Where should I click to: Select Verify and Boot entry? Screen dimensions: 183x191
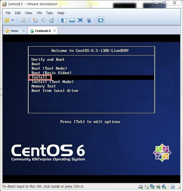pos(48,60)
